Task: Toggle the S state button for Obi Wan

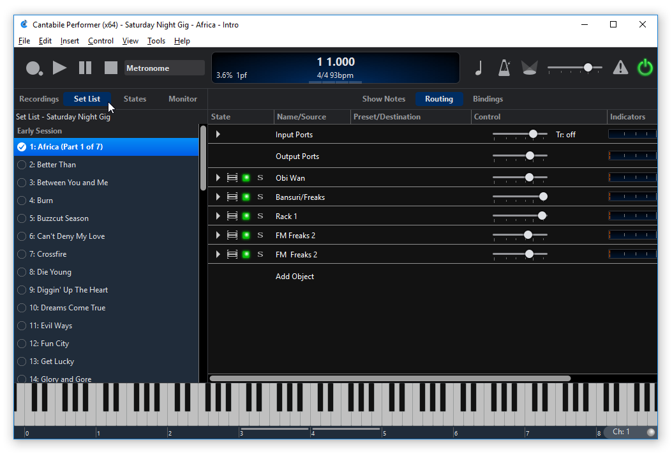Action: (x=260, y=178)
